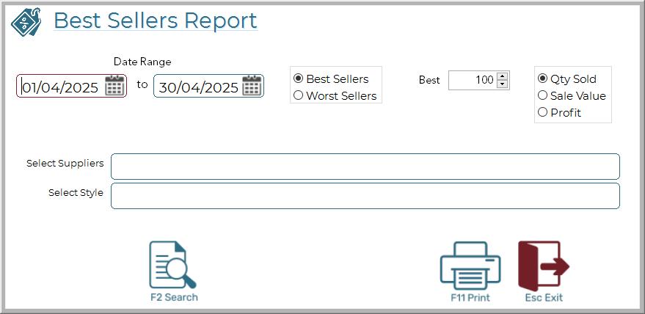Decrease the Best count with down arrow
645x314 pixels.
502,84
